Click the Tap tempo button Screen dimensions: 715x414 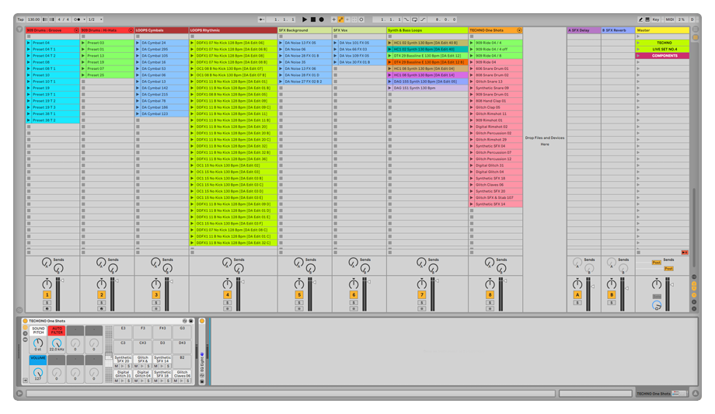coord(20,19)
